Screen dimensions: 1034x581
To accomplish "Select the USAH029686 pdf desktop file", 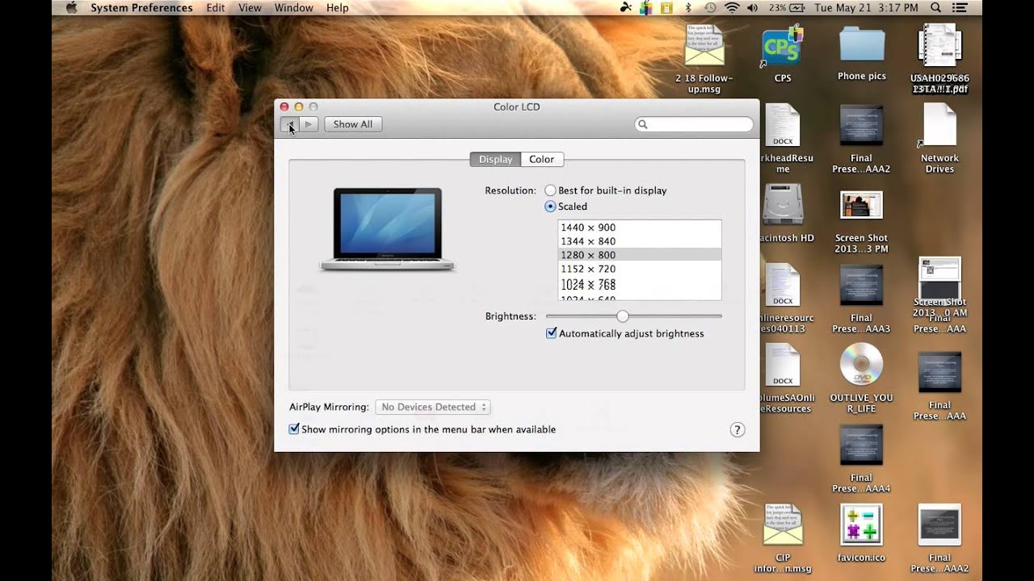I will point(939,47).
